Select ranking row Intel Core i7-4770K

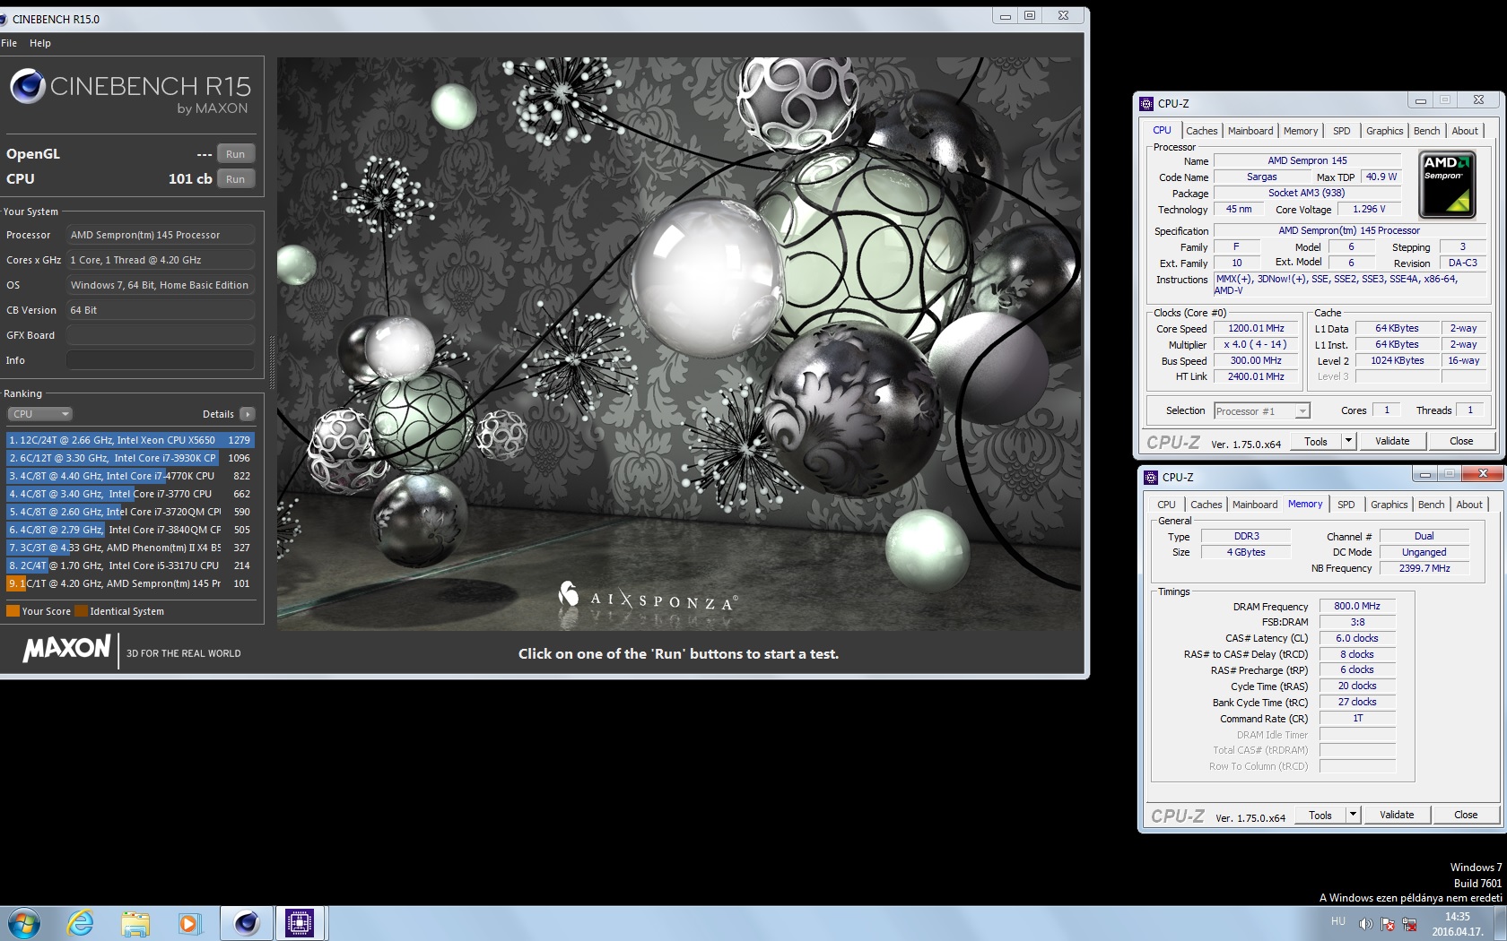(130, 476)
